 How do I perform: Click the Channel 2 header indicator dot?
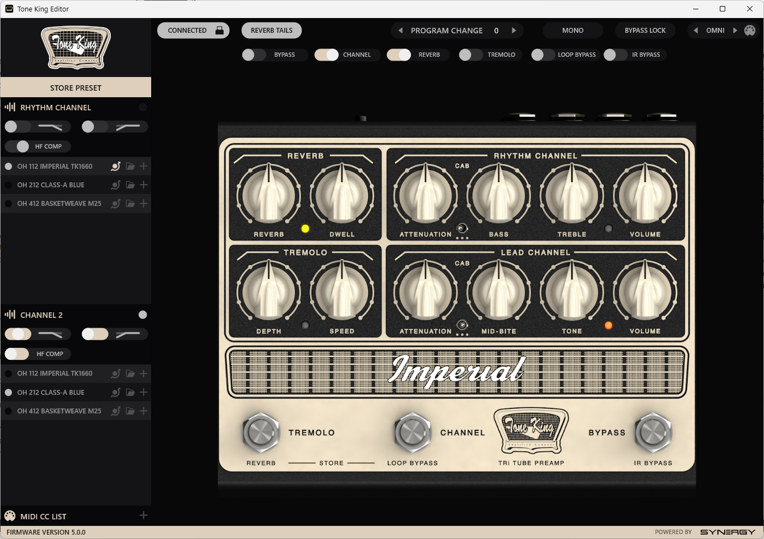click(x=143, y=315)
